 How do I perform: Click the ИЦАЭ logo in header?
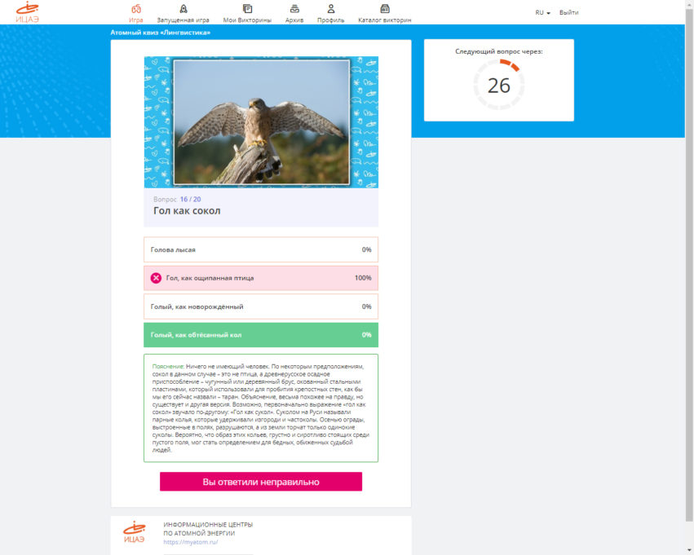pos(28,12)
